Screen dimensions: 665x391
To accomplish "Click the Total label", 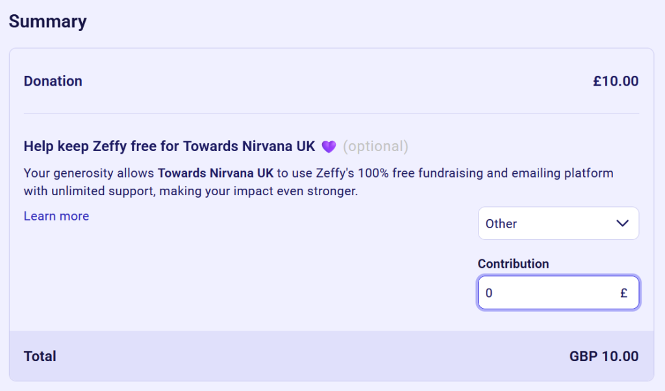I will click(40, 356).
